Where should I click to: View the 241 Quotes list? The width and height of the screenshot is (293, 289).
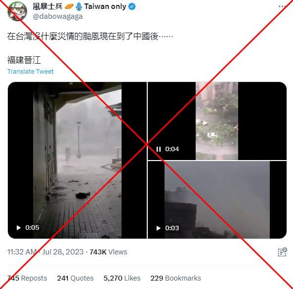pos(75,278)
